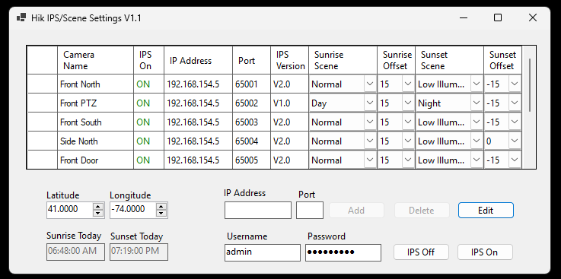Click the V1.0 IPS version cell
Viewport: 561px width, 279px height.
(x=289, y=103)
